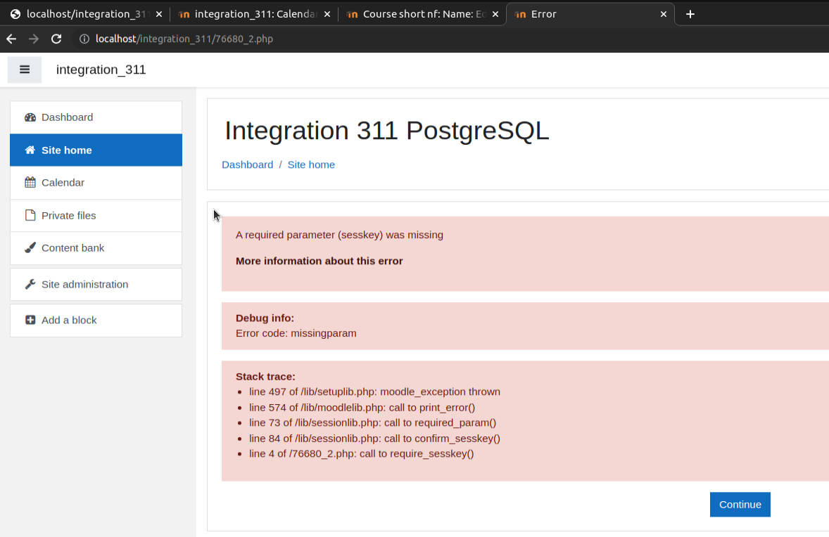Image resolution: width=829 pixels, height=537 pixels.
Task: Follow the Dashboard breadcrumb link
Action: coord(248,164)
